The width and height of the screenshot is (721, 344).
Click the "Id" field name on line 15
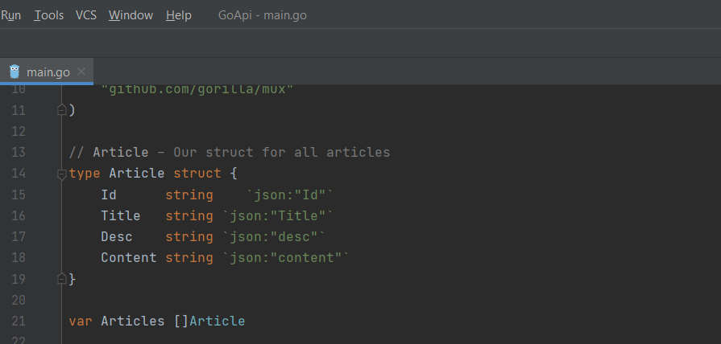pyautogui.click(x=109, y=195)
